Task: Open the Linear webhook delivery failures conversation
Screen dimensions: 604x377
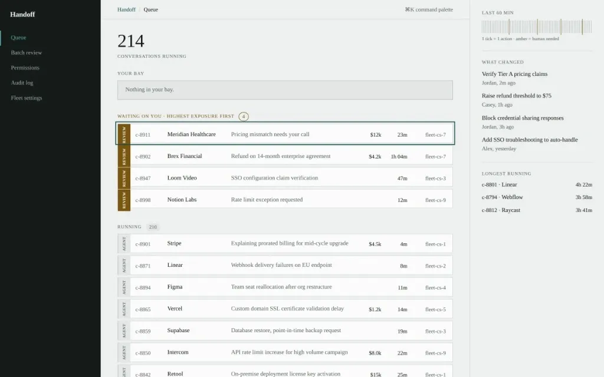Action: (285, 265)
